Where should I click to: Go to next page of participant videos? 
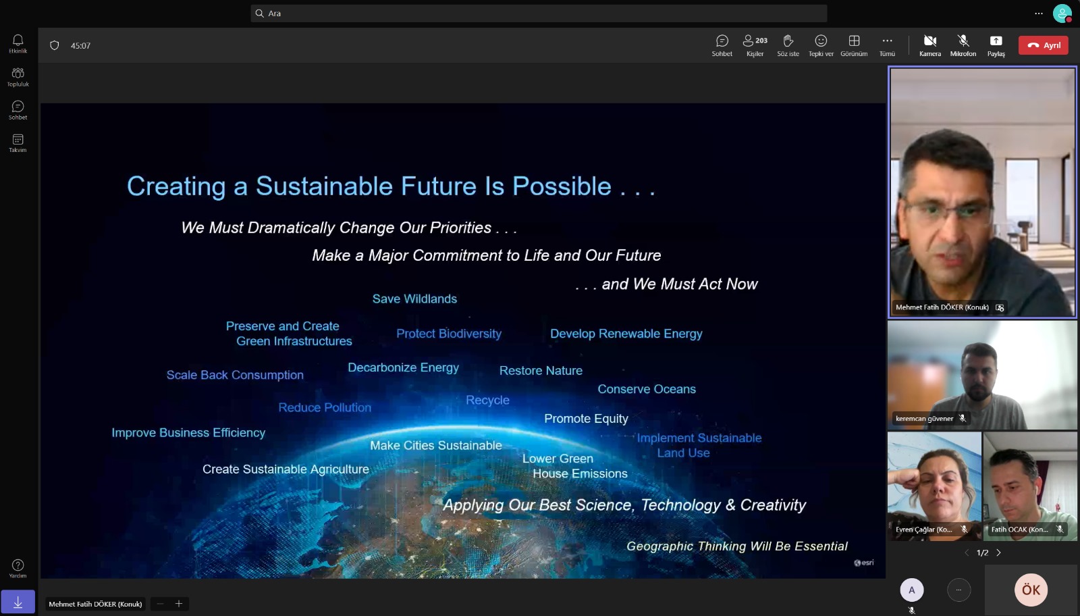(x=999, y=553)
